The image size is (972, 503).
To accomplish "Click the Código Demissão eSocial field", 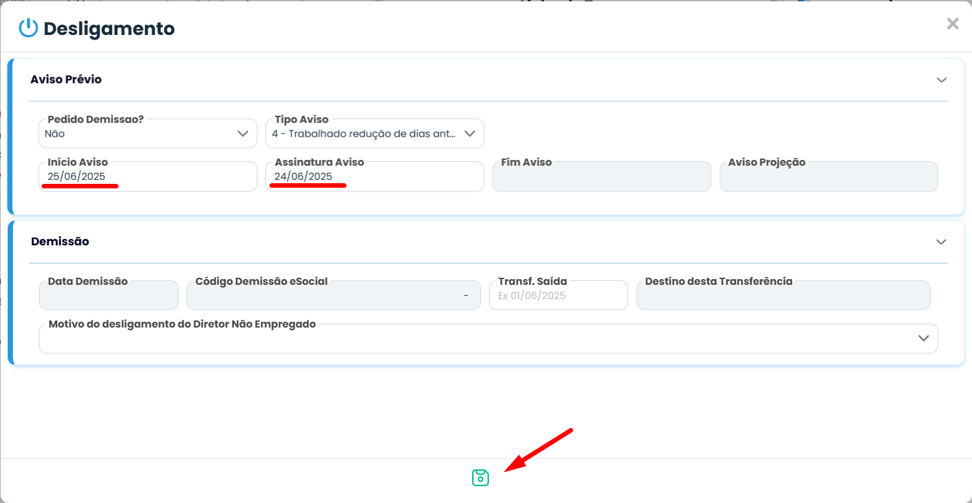I will pos(333,295).
